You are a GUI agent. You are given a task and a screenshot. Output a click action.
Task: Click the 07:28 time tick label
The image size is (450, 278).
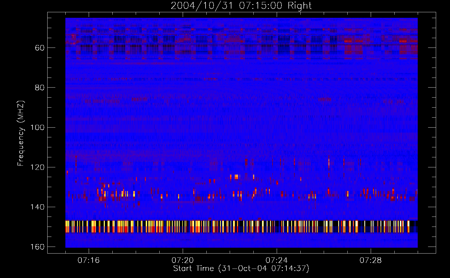[371, 260]
